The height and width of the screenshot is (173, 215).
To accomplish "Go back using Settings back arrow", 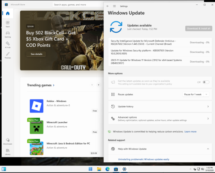I will point(107,6).
